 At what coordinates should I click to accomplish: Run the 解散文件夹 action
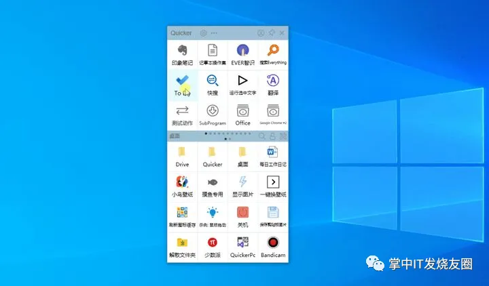point(182,247)
